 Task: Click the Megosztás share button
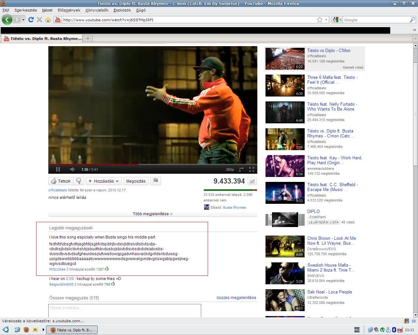(x=136, y=181)
